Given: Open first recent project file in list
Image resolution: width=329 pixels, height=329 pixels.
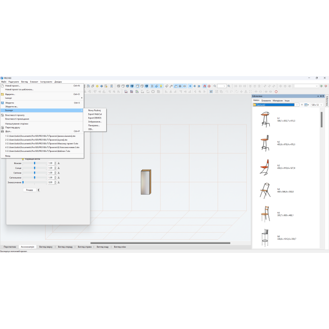Looking at the screenshot, I should tap(37, 136).
